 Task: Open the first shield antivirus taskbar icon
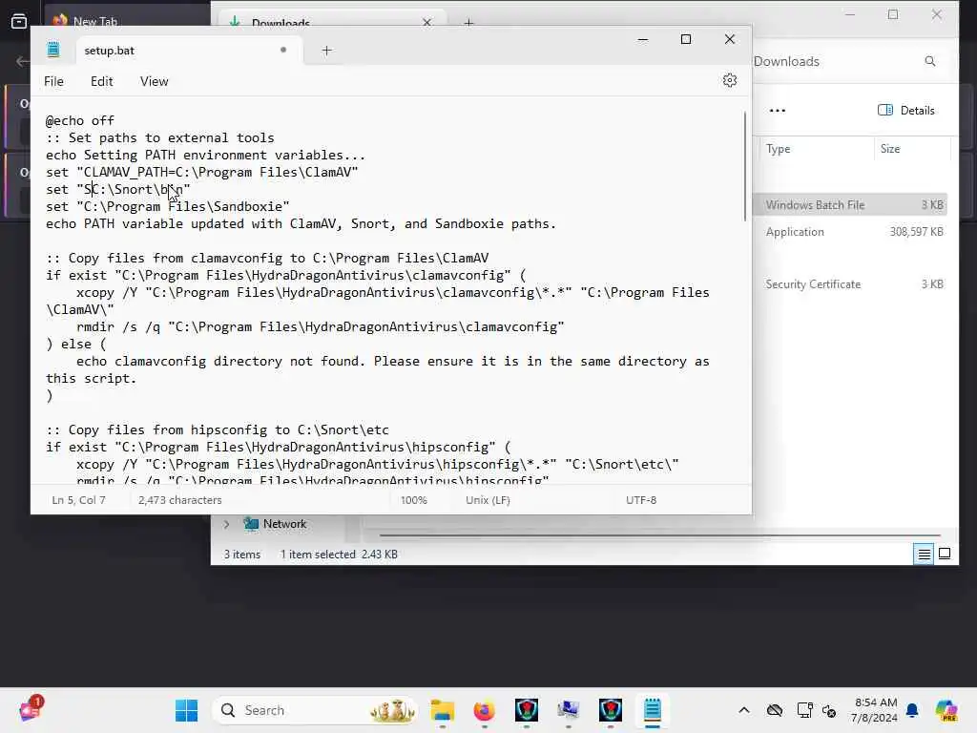pyautogui.click(x=527, y=710)
